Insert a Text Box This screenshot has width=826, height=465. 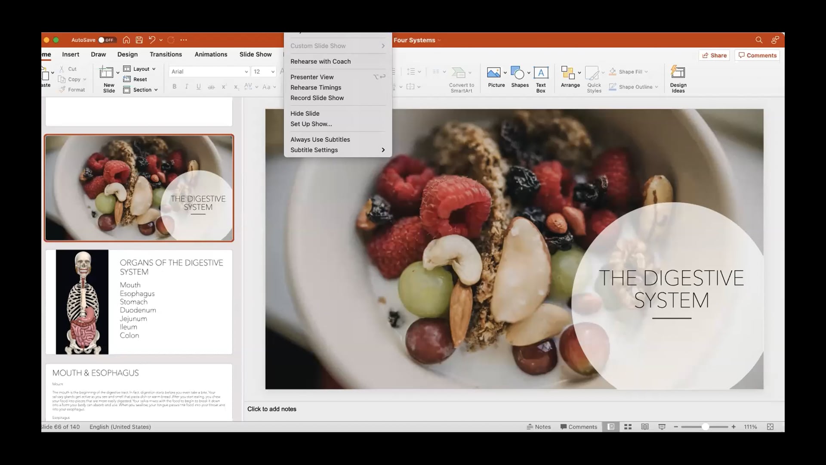(541, 73)
